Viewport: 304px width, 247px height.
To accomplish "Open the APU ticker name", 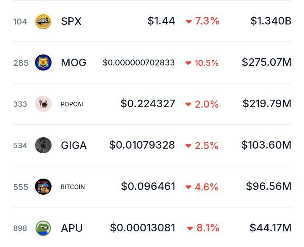I will coord(72,228).
